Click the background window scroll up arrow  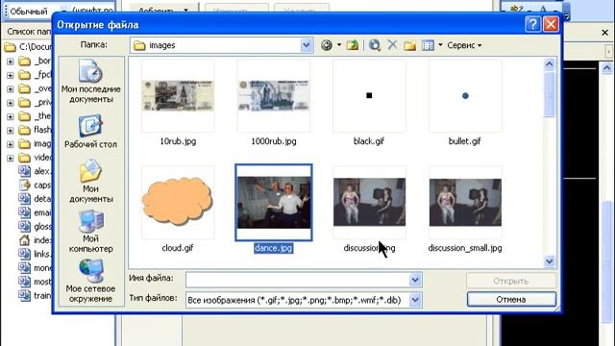(606, 68)
